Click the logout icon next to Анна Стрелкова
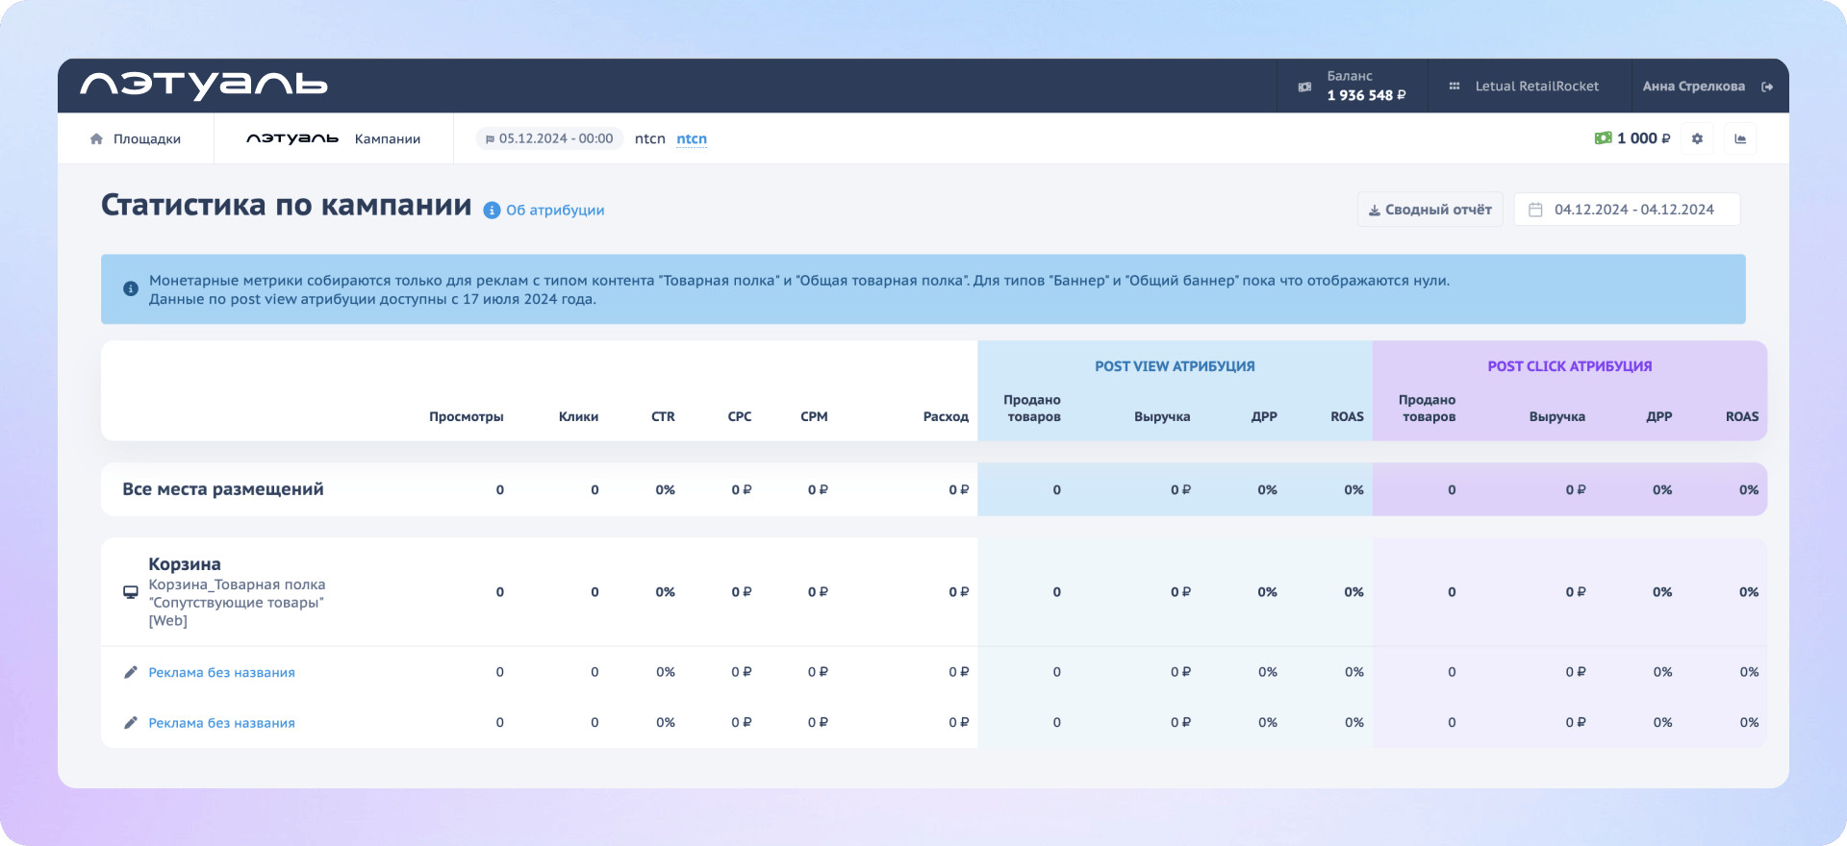The height and width of the screenshot is (846, 1847). click(x=1767, y=87)
